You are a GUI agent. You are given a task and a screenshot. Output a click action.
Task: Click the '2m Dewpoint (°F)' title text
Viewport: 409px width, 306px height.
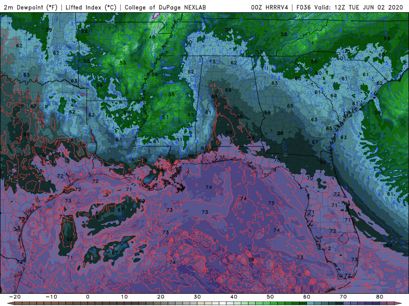(x=31, y=7)
